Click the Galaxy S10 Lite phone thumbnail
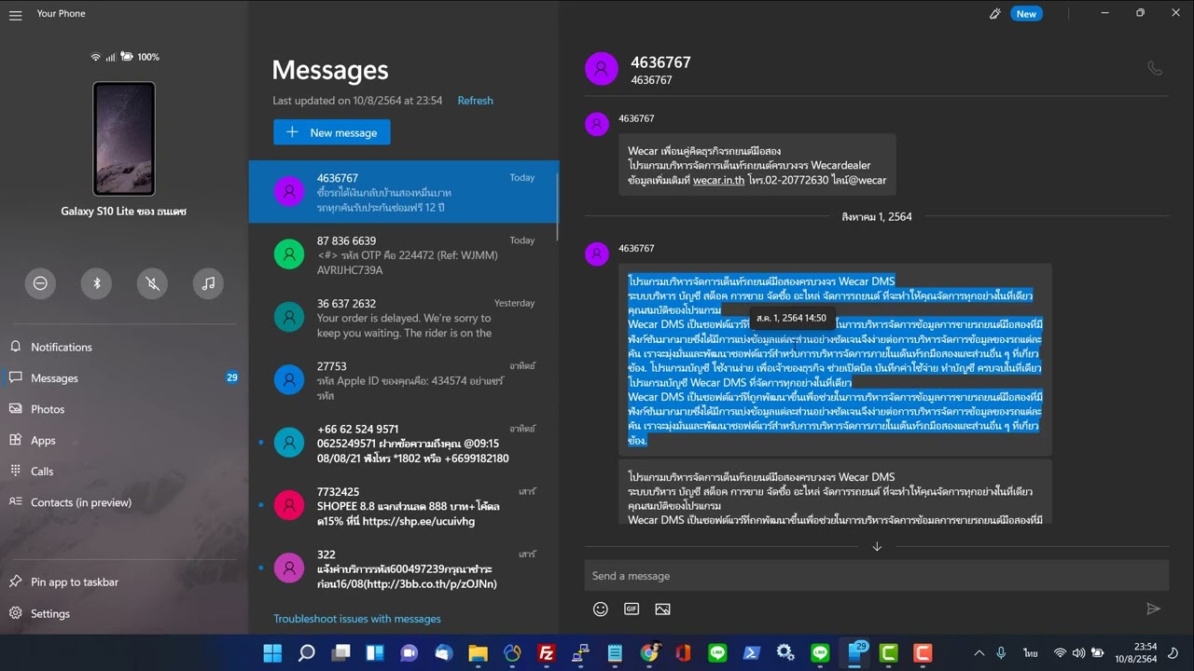Image resolution: width=1194 pixels, height=671 pixels. click(124, 139)
